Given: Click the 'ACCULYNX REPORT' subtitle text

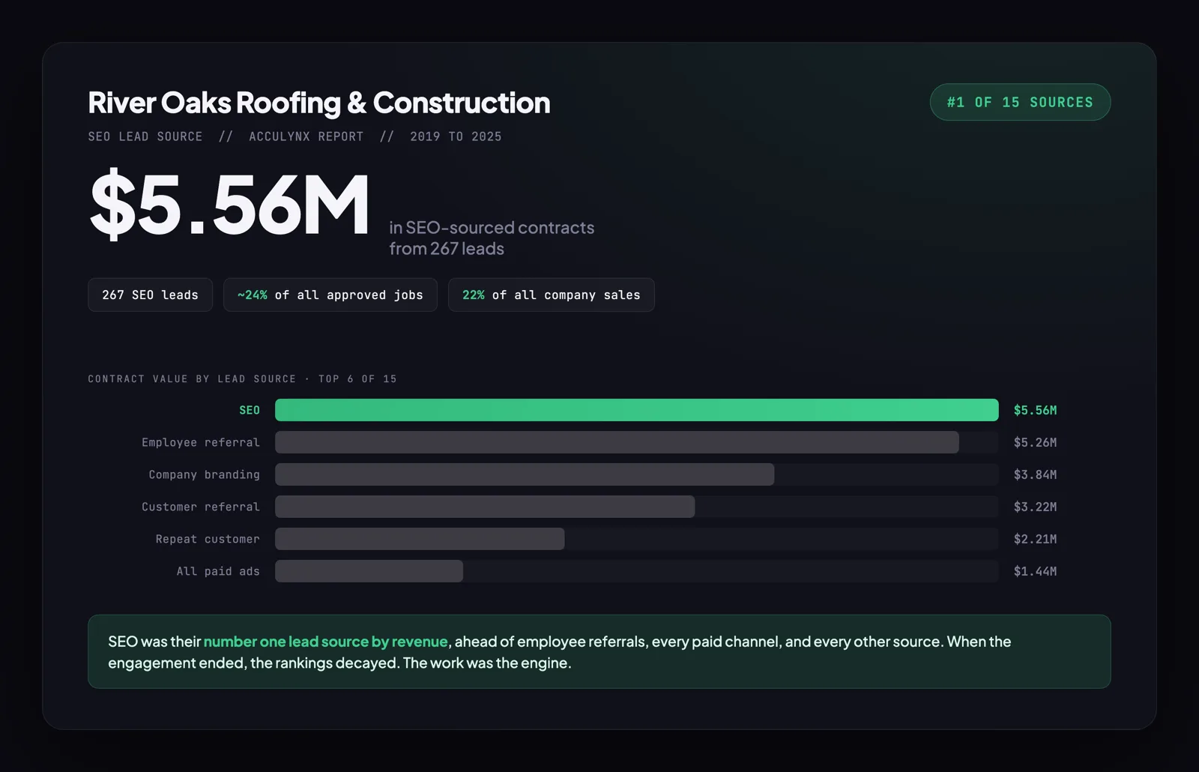Looking at the screenshot, I should [x=306, y=136].
